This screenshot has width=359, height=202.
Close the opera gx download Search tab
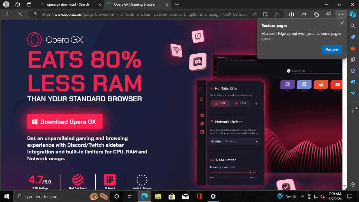tap(100, 4)
